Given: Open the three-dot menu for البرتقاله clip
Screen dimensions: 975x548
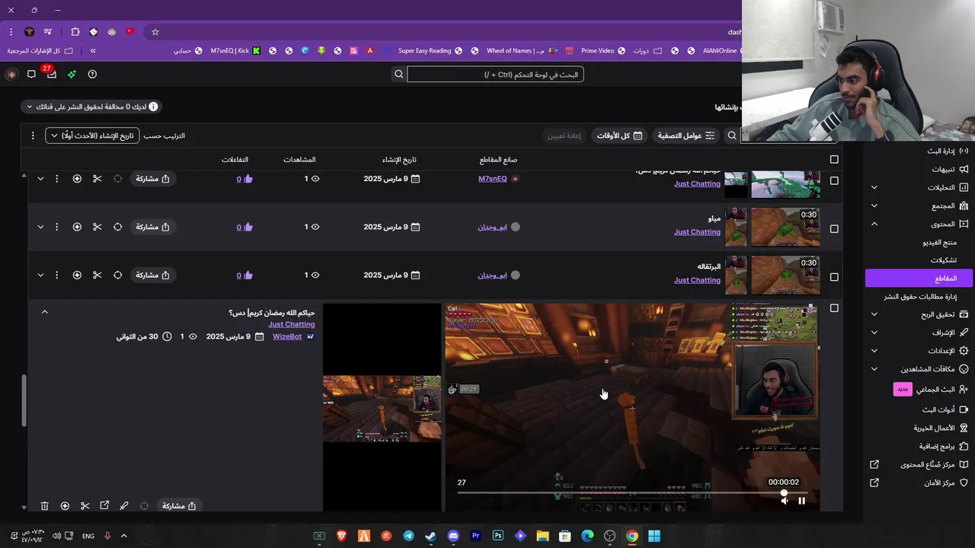Looking at the screenshot, I should 56,275.
